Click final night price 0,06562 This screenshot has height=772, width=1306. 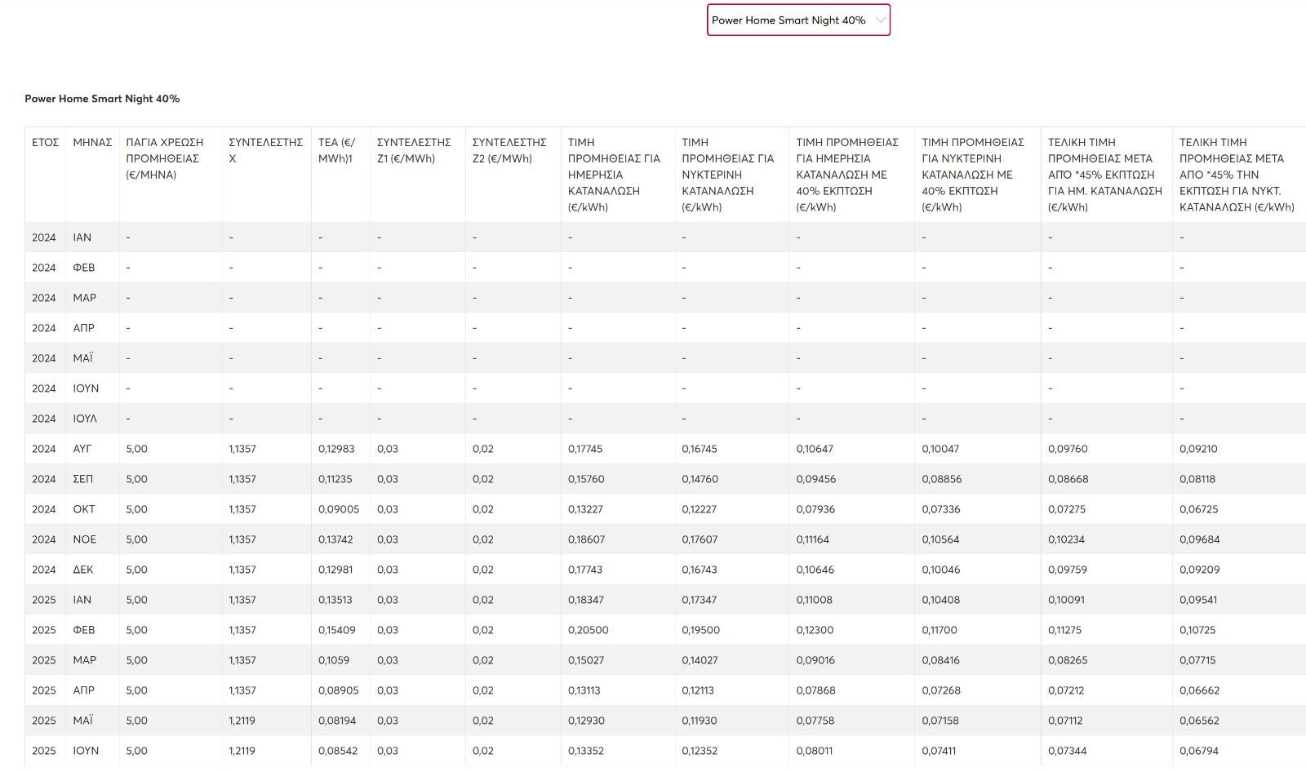[1199, 721]
